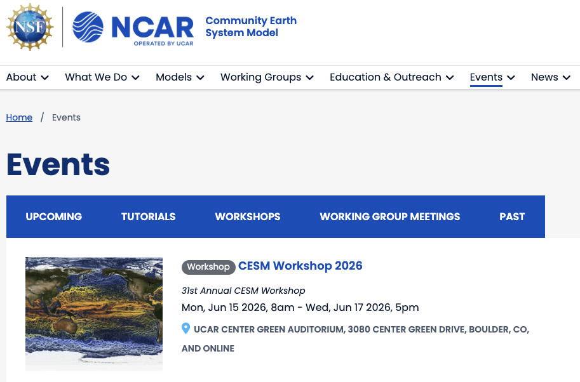
Task: Expand the News menu chevron
Action: coord(566,77)
